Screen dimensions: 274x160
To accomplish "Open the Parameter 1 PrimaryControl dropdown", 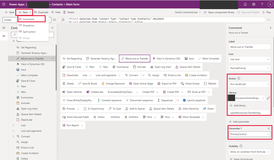I will (249, 134).
